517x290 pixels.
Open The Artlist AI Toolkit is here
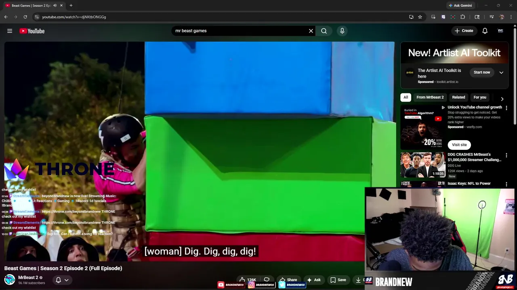(439, 73)
